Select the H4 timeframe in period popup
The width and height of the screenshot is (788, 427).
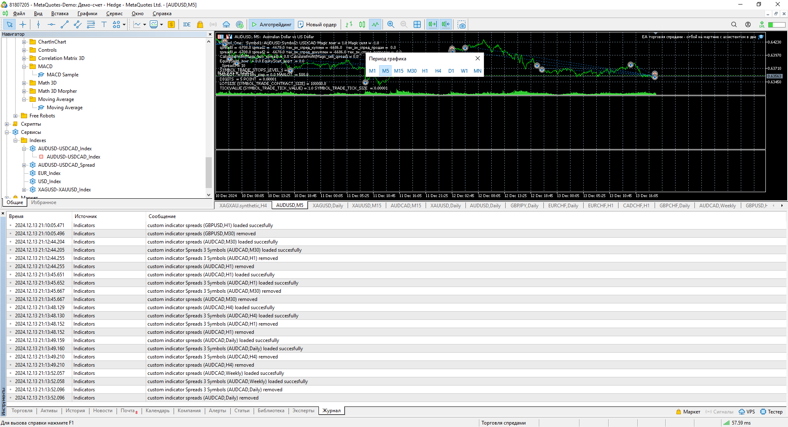click(438, 71)
